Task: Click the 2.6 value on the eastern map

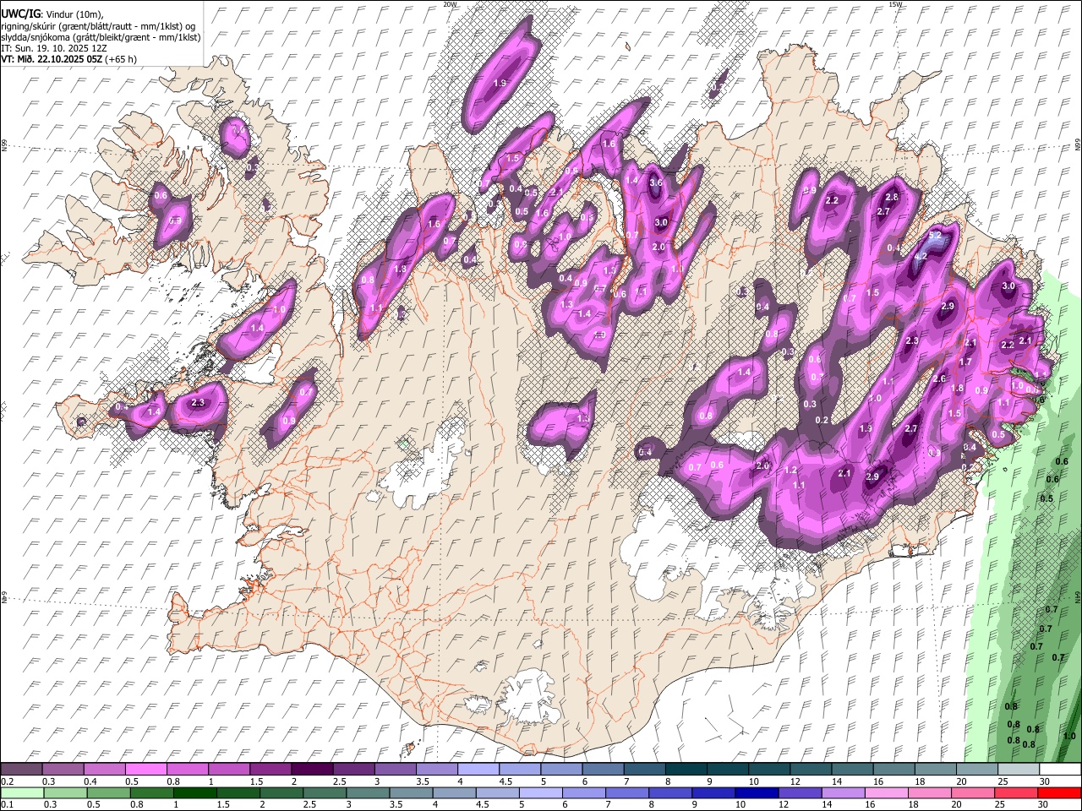Action: (x=939, y=379)
